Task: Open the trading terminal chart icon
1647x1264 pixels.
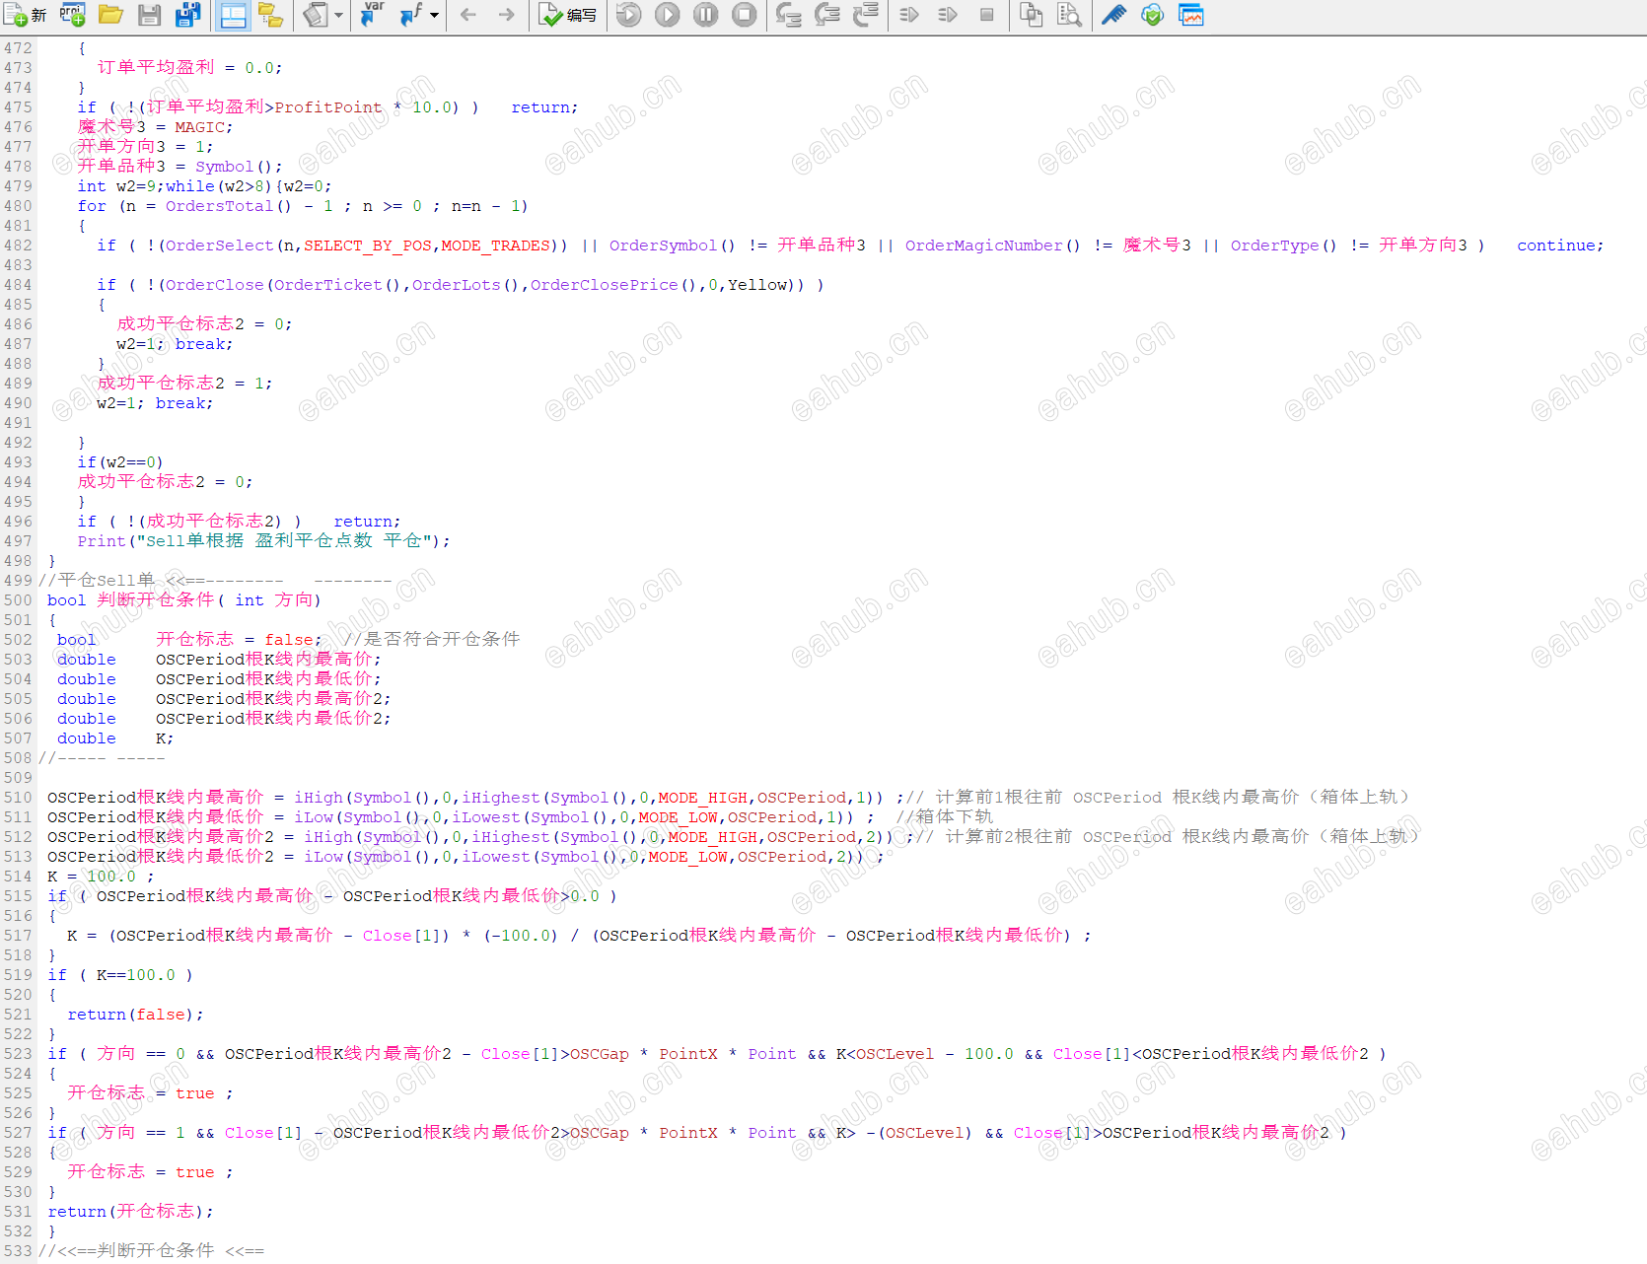Action: point(1190,15)
